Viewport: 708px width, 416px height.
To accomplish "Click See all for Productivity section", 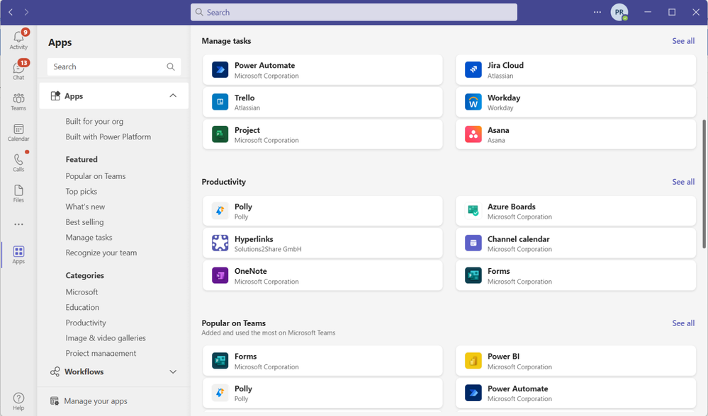I will [683, 182].
